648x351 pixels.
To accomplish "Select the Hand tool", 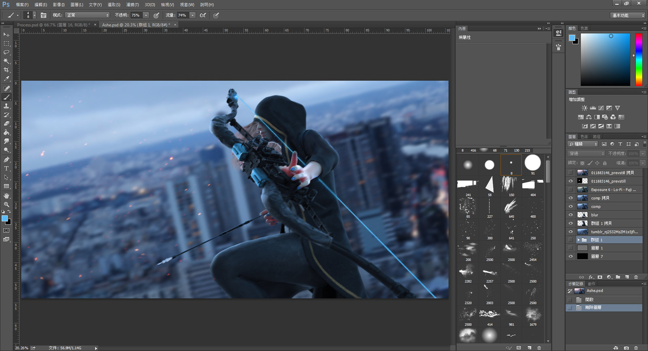I will [x=6, y=196].
